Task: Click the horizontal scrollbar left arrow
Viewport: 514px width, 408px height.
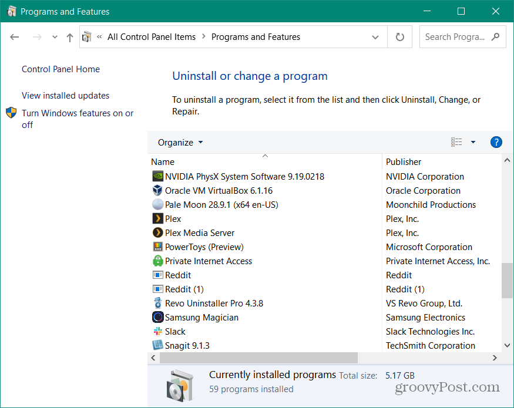Action: pos(153,358)
